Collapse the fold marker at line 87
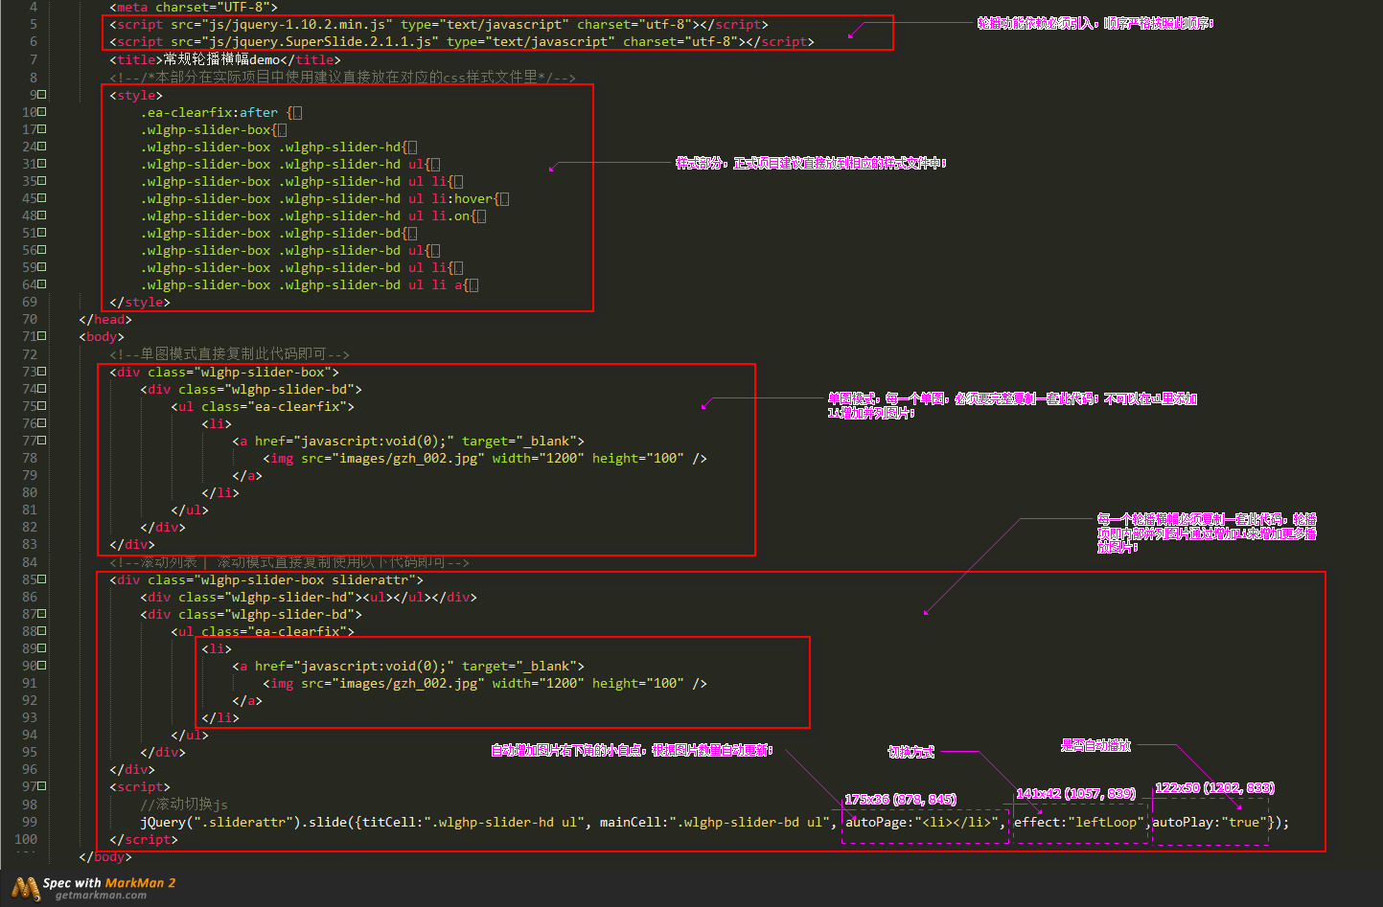This screenshot has height=907, width=1383. tap(42, 614)
